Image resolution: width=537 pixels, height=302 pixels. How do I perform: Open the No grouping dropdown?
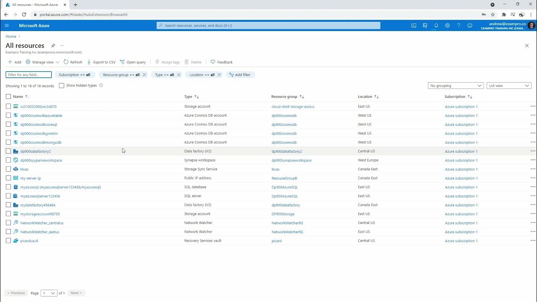(x=456, y=86)
